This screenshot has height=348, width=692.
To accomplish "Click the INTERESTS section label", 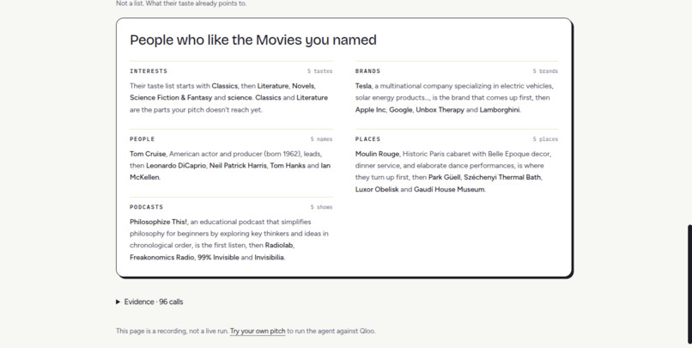I will click(x=149, y=71).
